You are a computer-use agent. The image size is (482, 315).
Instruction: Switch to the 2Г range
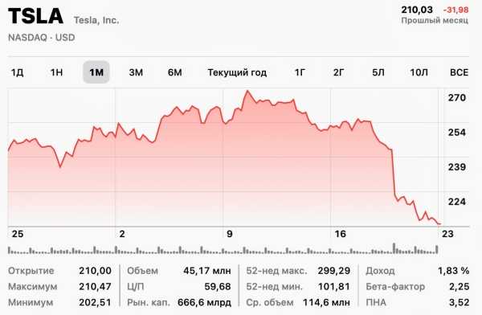point(339,72)
